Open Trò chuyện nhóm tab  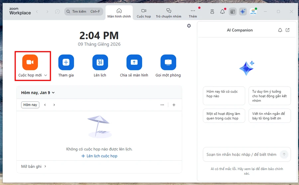point(168,13)
